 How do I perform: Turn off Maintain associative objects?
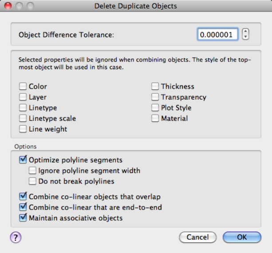coord(23,218)
